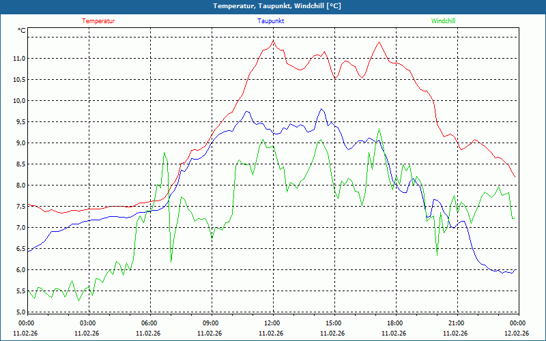Select the 18:00 time axis label

click(x=394, y=323)
